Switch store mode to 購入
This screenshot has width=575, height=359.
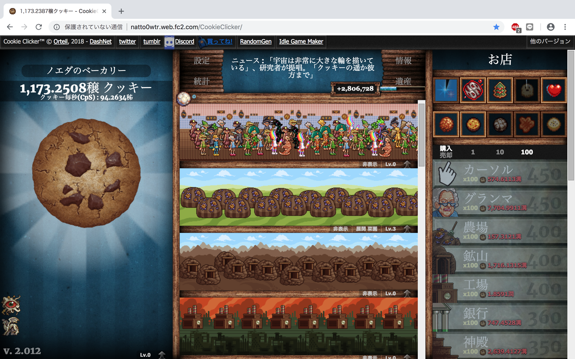446,149
